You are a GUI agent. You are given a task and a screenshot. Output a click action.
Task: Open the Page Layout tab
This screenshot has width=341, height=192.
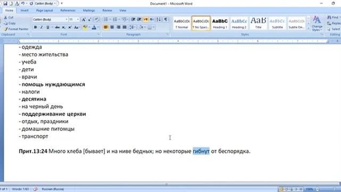click(44, 11)
